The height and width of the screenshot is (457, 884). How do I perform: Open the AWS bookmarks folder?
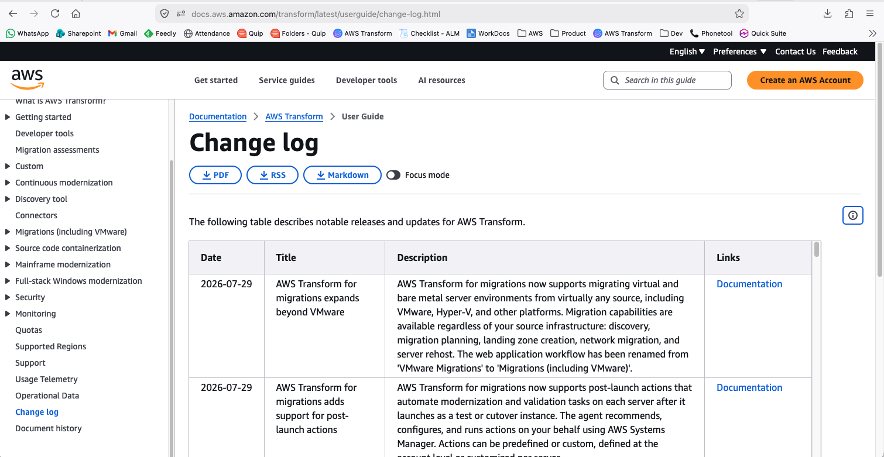(x=530, y=33)
